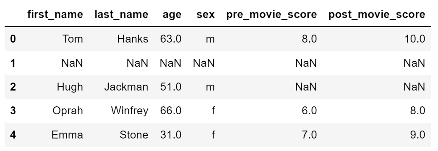The height and width of the screenshot is (151, 438).
Task: Select row index 4
Action: [x=13, y=135]
